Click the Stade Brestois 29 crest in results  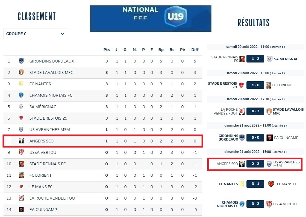pos(242,85)
